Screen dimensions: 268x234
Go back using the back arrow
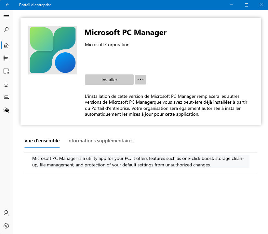[x=7, y=5]
